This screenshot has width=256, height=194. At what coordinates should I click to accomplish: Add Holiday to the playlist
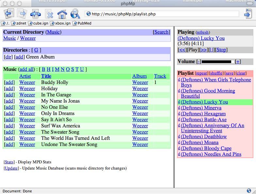point(9,89)
